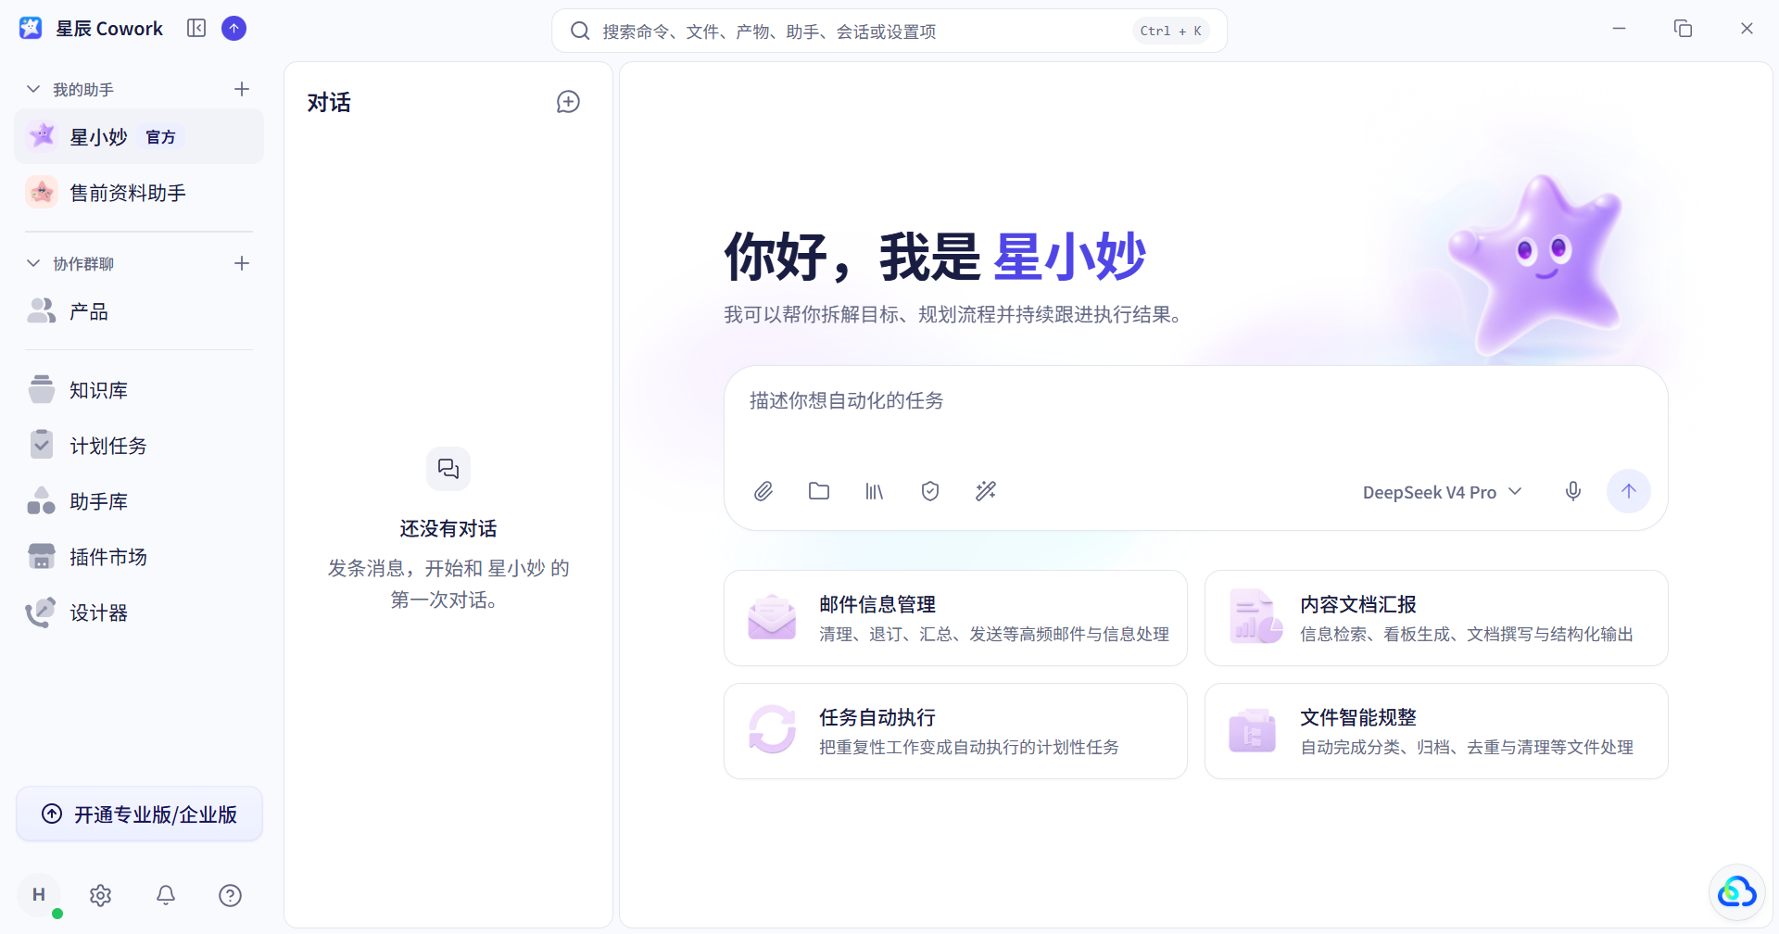Choose the 内容文档汇报 card

click(1436, 618)
